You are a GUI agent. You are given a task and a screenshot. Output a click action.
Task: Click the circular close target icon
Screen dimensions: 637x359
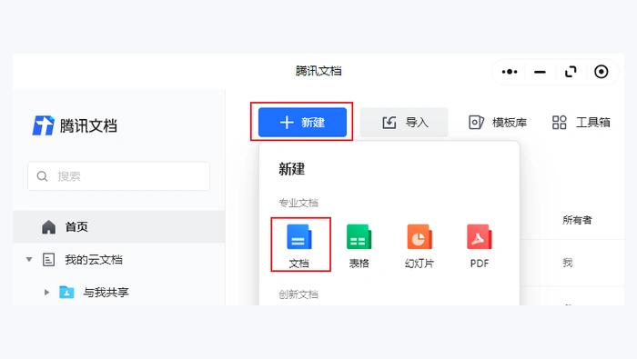602,72
